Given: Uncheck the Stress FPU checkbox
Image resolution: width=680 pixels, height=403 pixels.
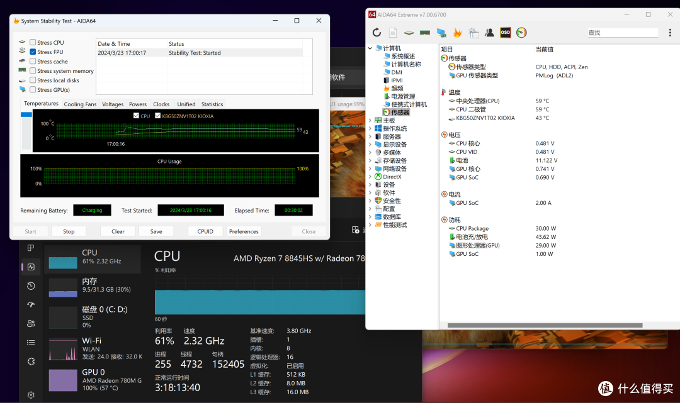Looking at the screenshot, I should [x=33, y=52].
